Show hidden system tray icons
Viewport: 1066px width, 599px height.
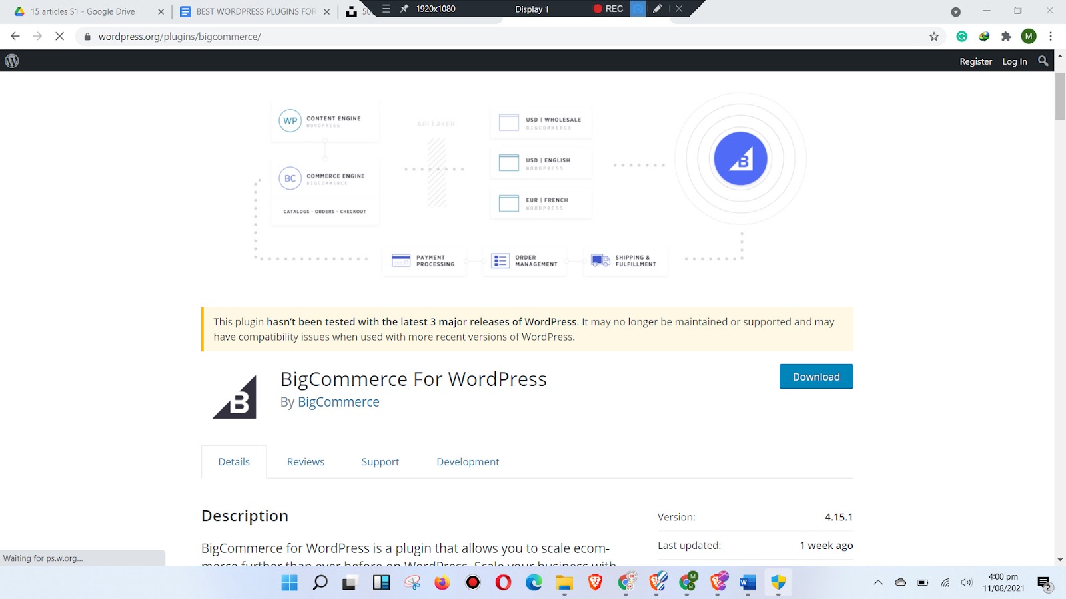[x=878, y=582]
